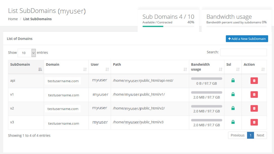The image size is (274, 154).
Task: Click testusername.com domain in v1 row
Action: tap(64, 95)
